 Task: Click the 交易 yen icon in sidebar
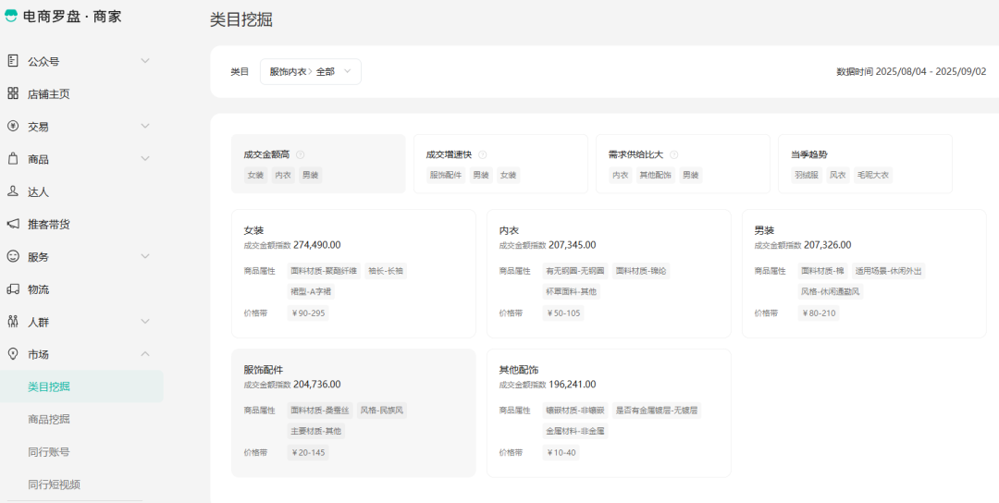[13, 126]
